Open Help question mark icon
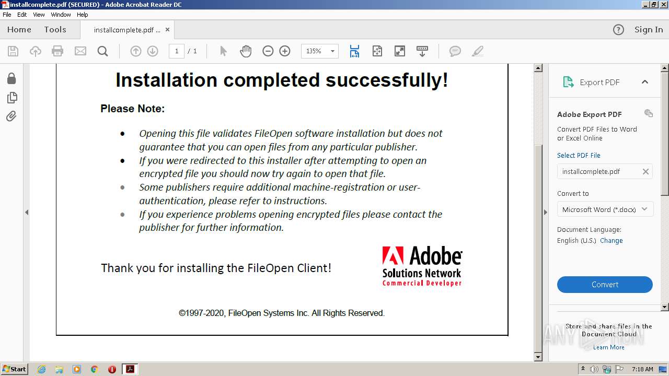The image size is (669, 376). click(618, 30)
